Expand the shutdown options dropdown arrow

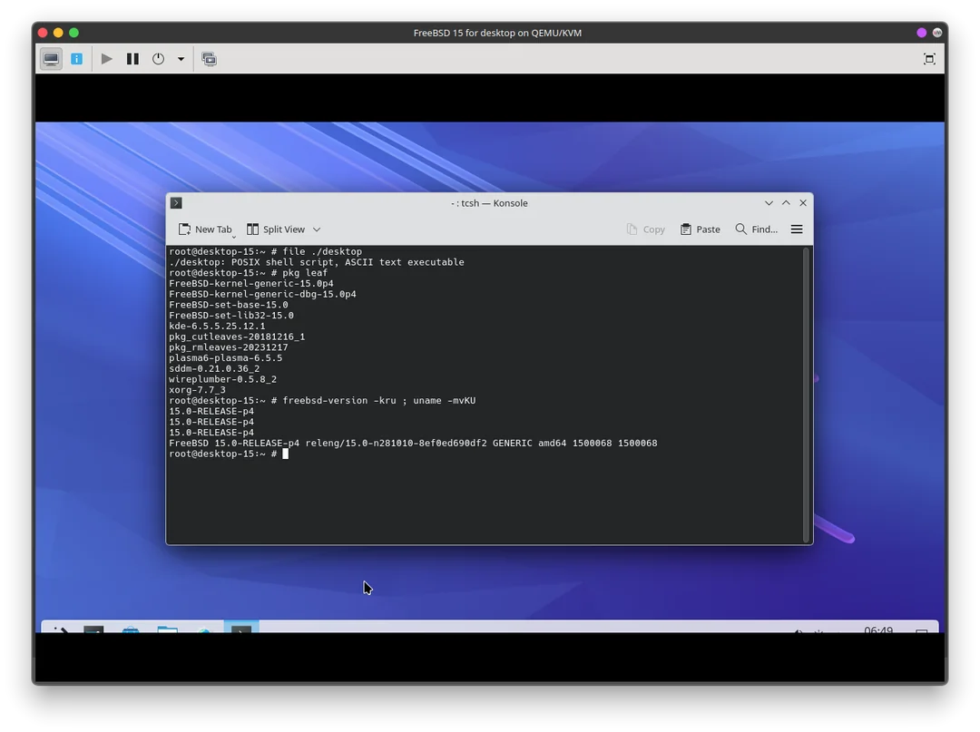[181, 59]
